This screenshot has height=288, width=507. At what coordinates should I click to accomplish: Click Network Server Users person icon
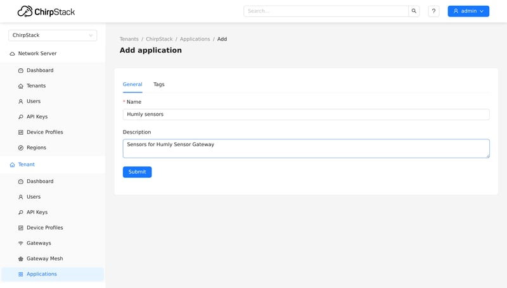[21, 101]
